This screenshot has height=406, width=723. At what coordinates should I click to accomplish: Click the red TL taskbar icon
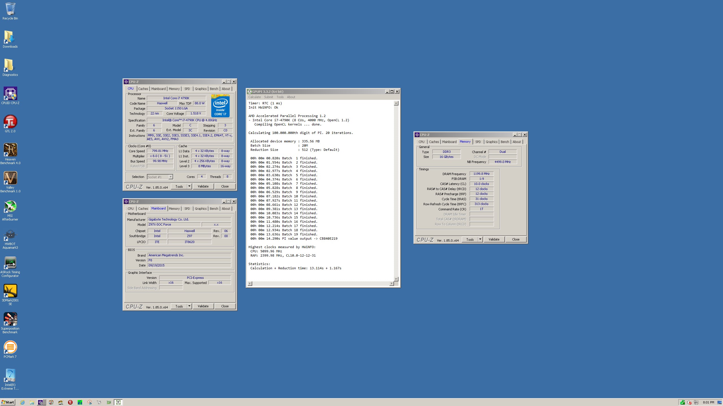[70, 402]
